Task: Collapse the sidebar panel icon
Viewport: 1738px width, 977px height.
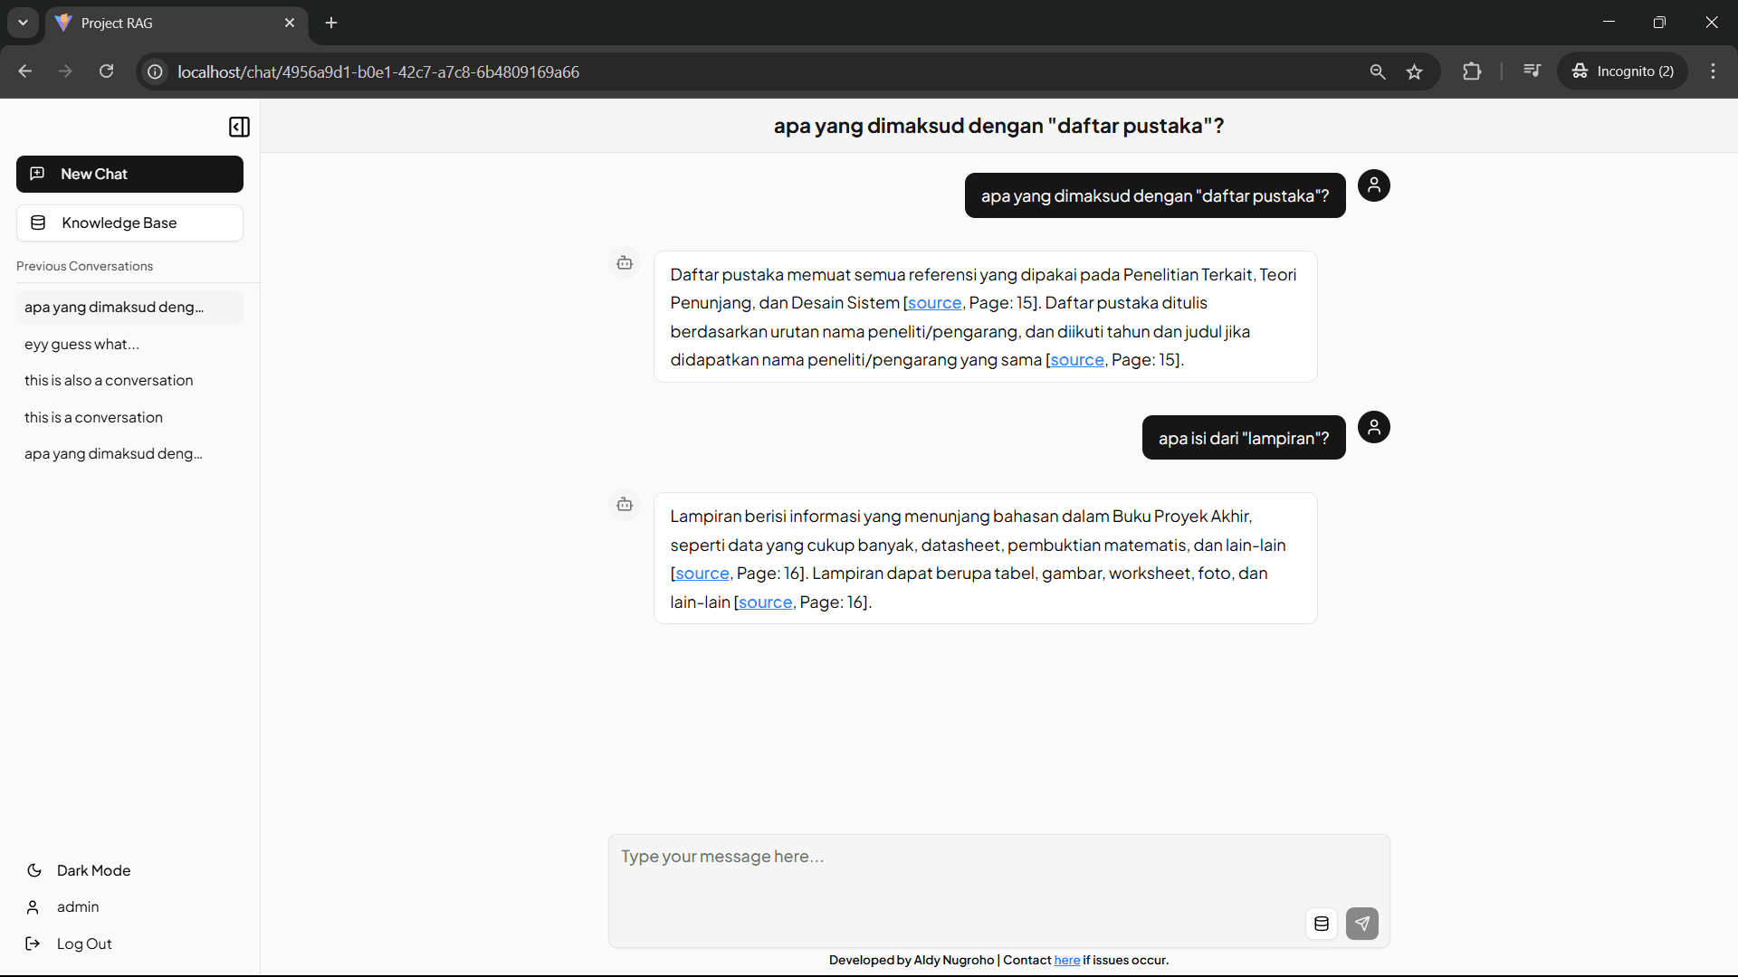Action: point(239,127)
